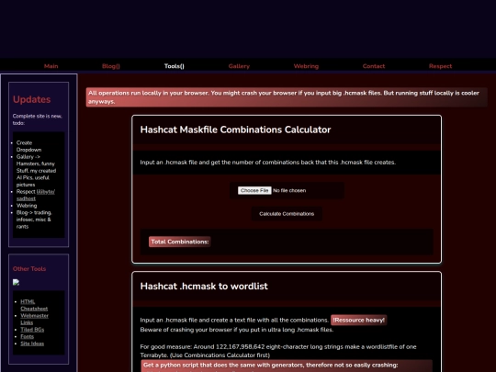This screenshot has height=372, width=496.
Task: Open the HTML Cheatsheet link
Action: 34,305
